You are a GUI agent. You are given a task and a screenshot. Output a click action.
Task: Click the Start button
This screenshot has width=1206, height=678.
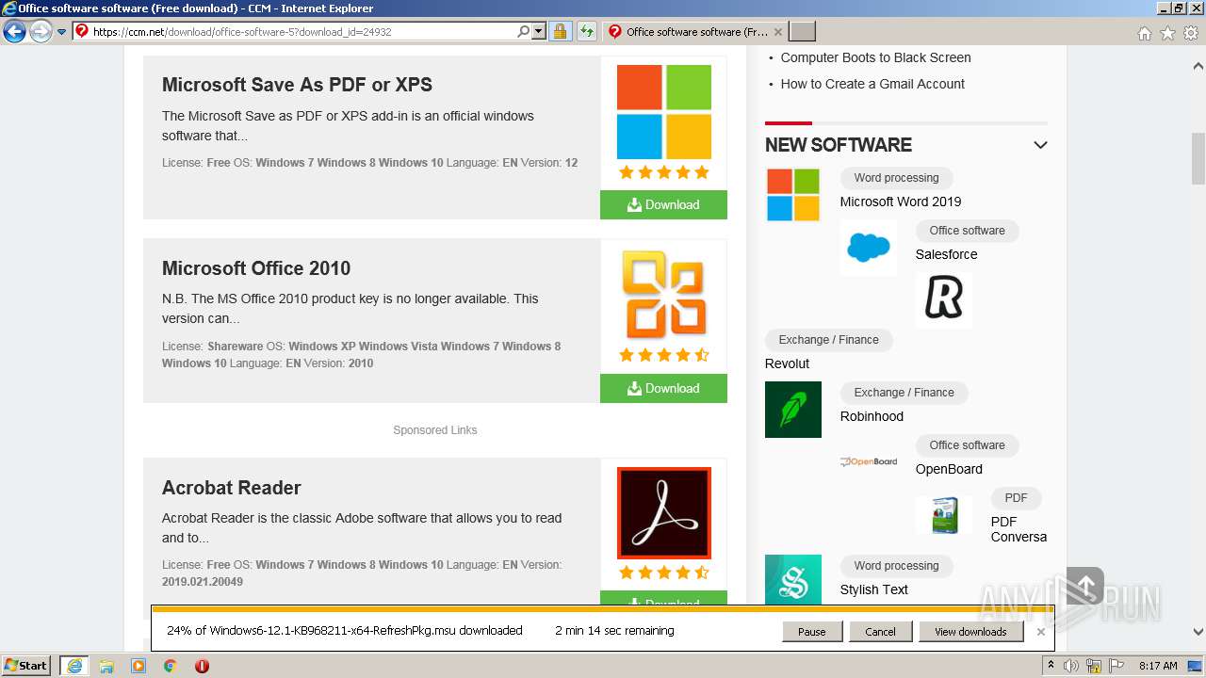coord(26,666)
